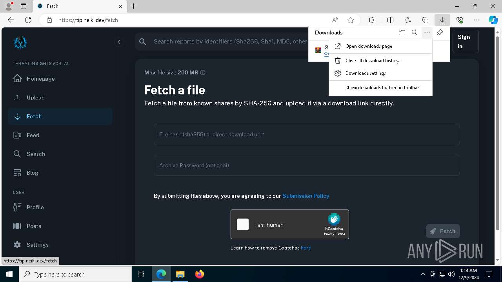
Task: Go to Upload in the sidebar
Action: pos(60,98)
